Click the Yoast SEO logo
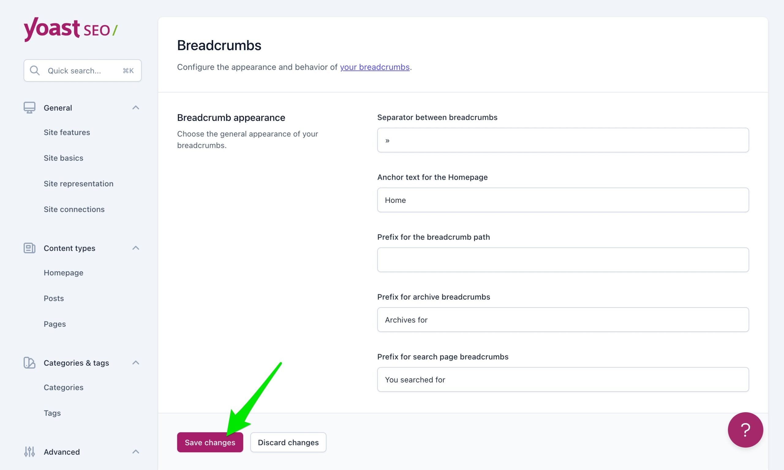The width and height of the screenshot is (784, 470). pos(71,29)
